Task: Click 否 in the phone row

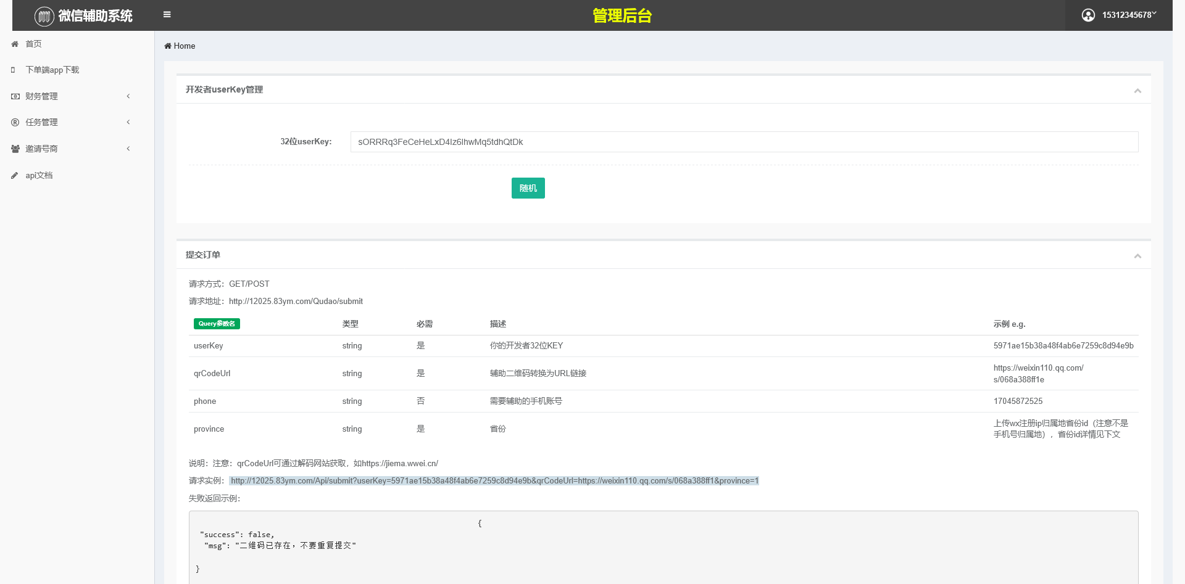Action: [x=421, y=401]
